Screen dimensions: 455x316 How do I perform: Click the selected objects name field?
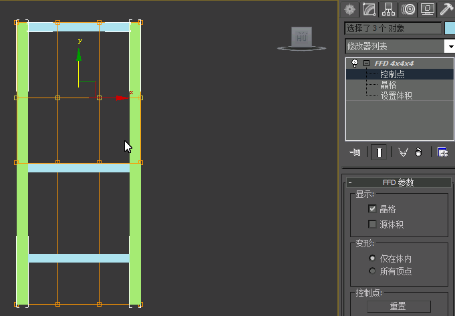pos(393,29)
